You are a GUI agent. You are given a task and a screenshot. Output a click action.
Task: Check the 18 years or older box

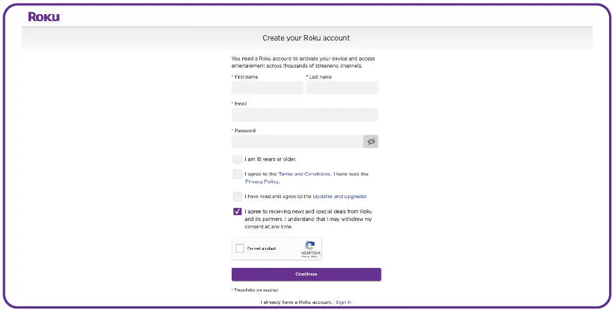[x=237, y=159]
